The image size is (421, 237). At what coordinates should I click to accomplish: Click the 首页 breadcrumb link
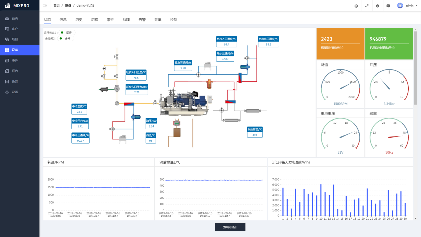57,6
